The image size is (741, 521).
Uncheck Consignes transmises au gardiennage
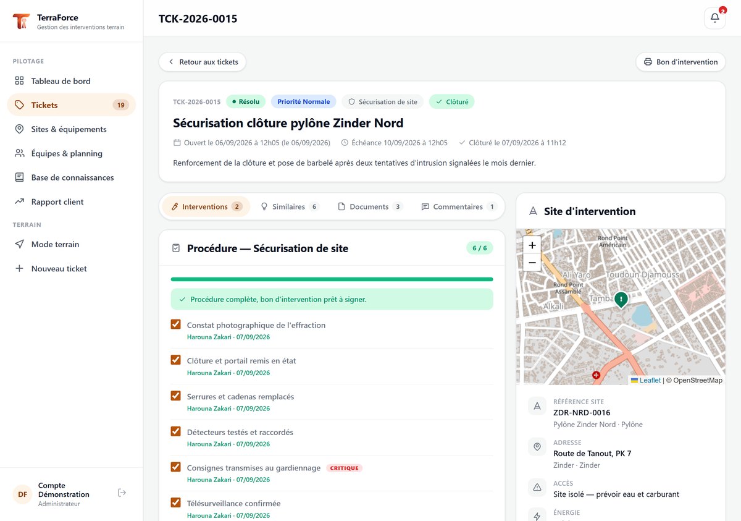click(176, 467)
